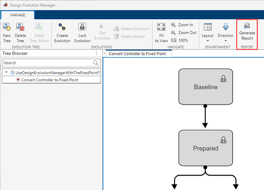
Task: Click the Zoom In magnifier icon
Action: 173,25
